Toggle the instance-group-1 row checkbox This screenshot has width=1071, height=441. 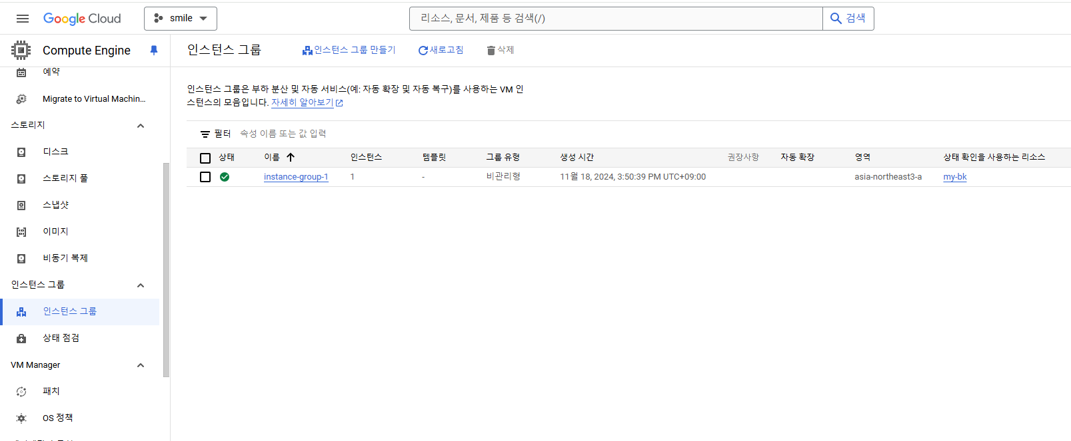(205, 177)
